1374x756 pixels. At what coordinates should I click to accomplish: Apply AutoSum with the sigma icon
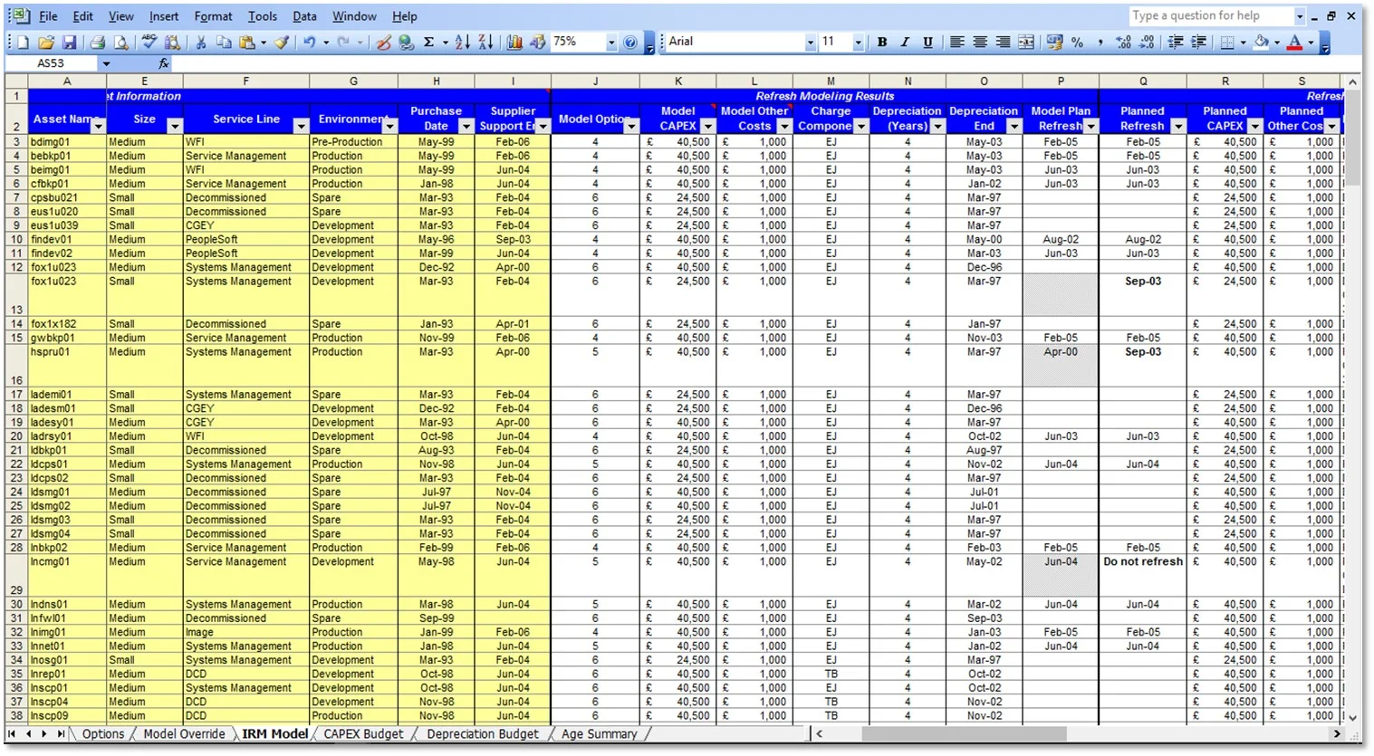pyautogui.click(x=429, y=42)
